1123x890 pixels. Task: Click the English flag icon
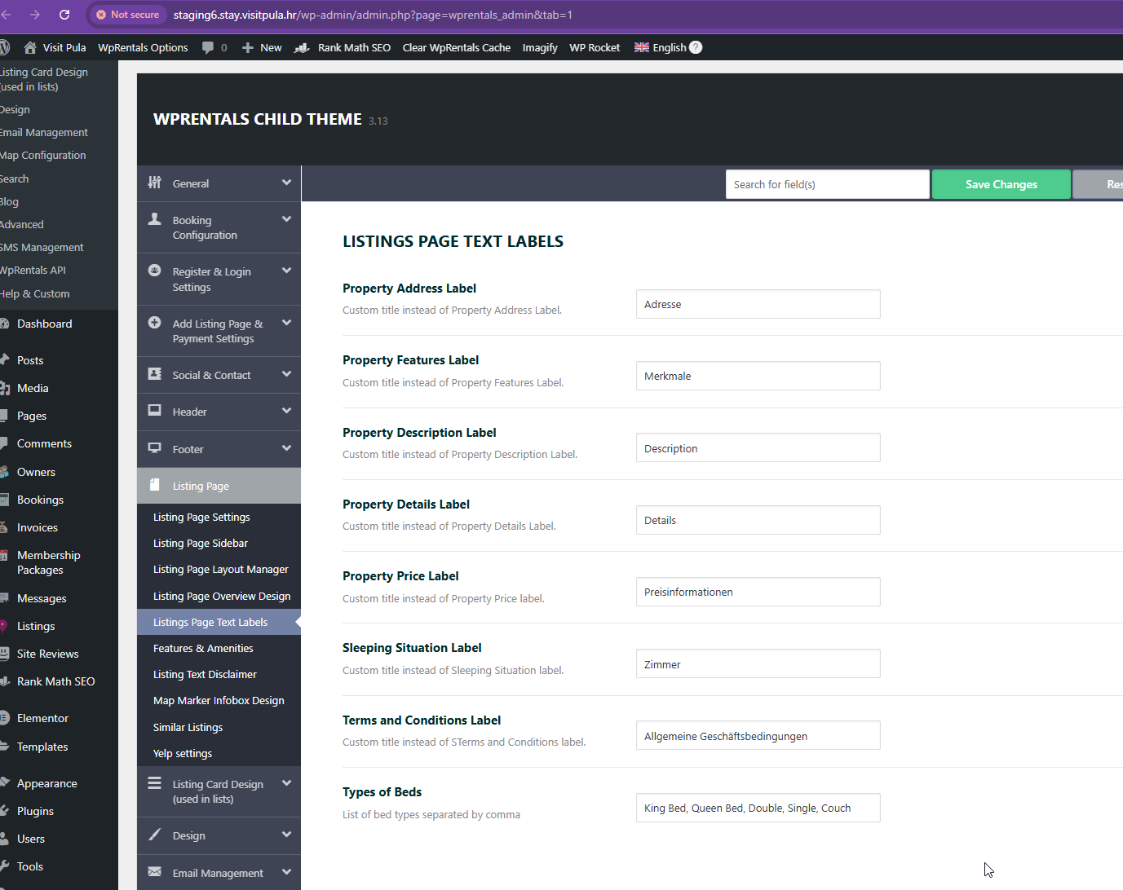(x=642, y=47)
